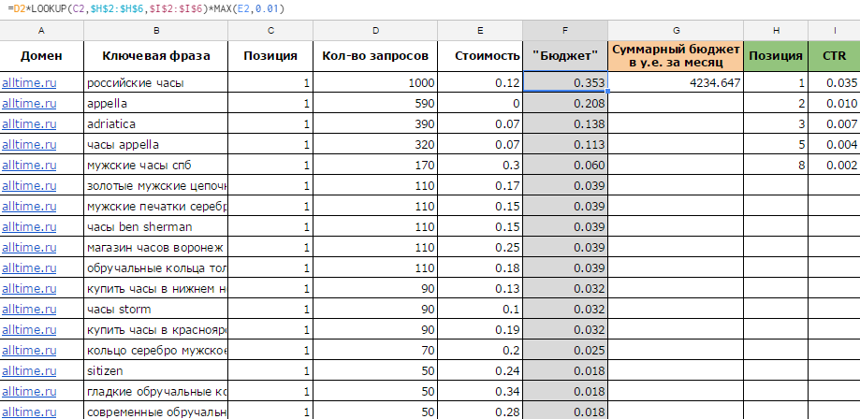Select column D header
Image resolution: width=860 pixels, height=419 pixels.
375,31
